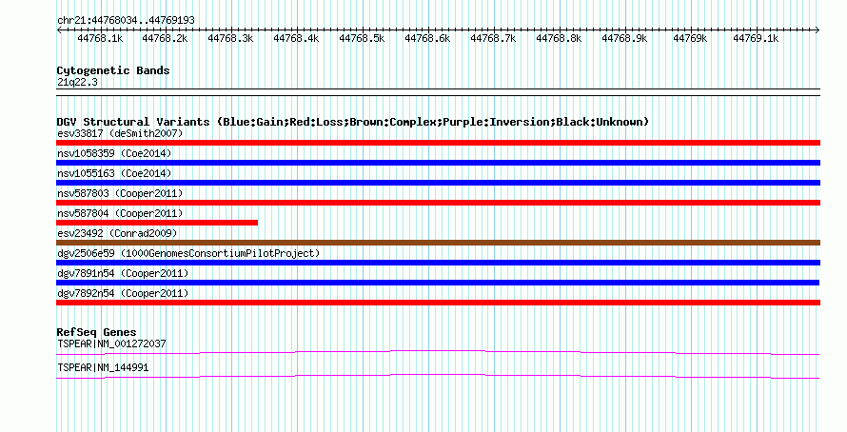Click the RefSeq Genes track title

click(x=96, y=332)
